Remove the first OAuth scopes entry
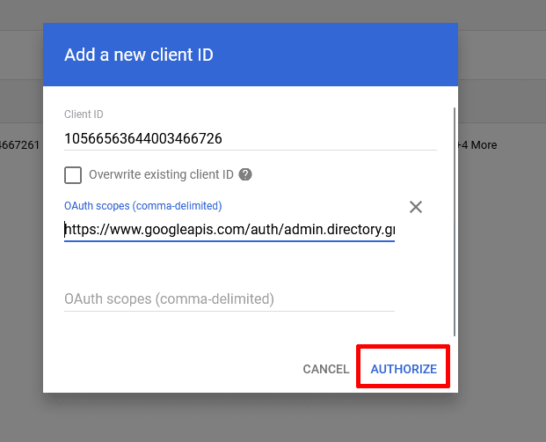 pos(416,207)
